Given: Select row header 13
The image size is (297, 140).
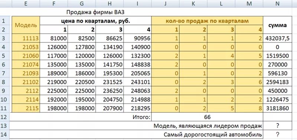Looking at the screenshot, I should [5, 125].
